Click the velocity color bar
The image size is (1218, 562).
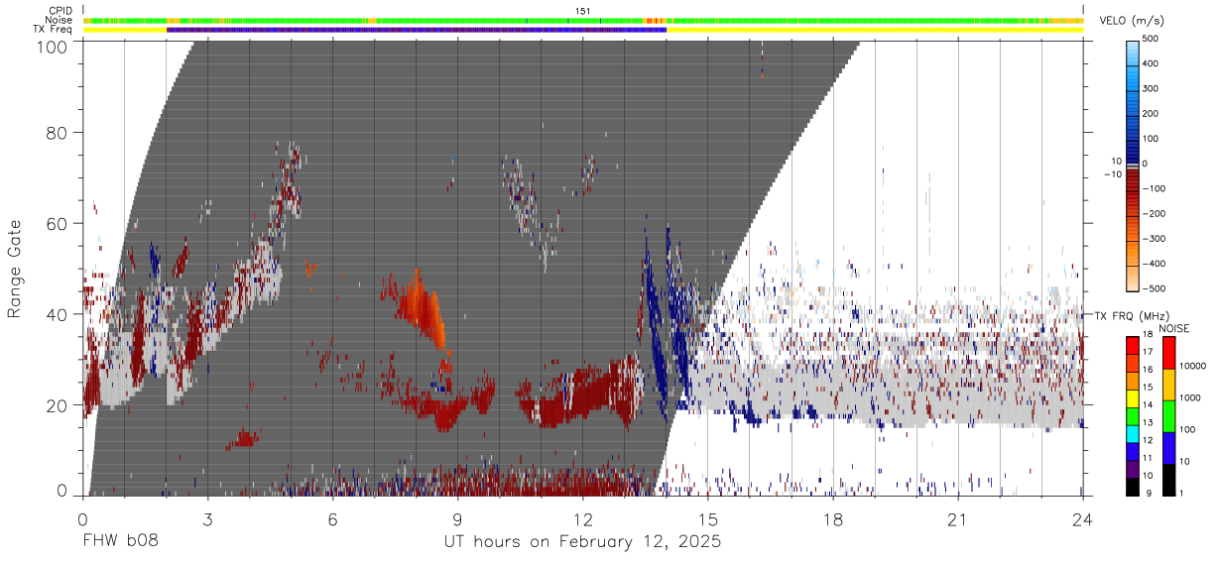[1132, 165]
